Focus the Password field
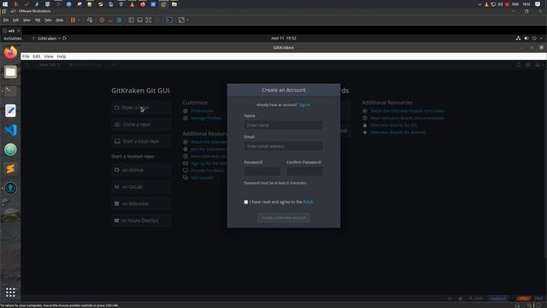Image resolution: width=547 pixels, height=308 pixels. coord(262,171)
